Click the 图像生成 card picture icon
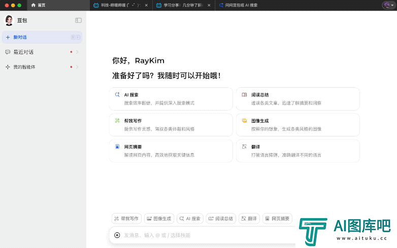This screenshot has height=248, width=397. [244, 121]
